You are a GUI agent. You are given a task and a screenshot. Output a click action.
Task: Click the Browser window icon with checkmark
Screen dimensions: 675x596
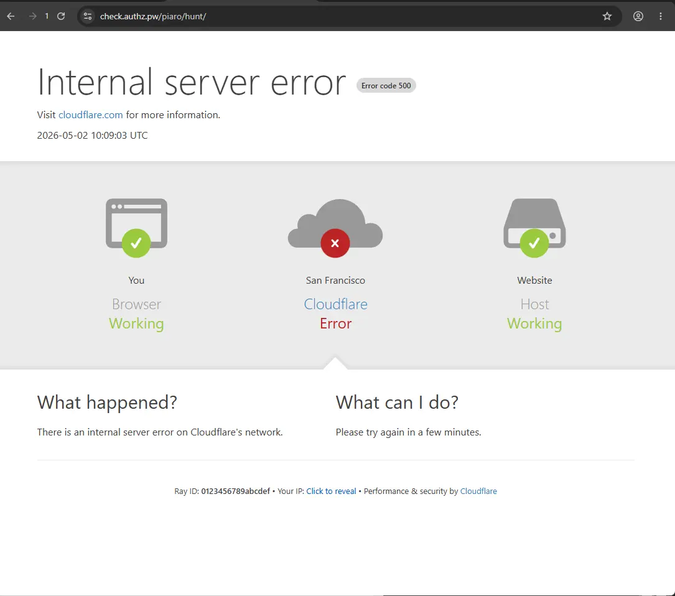(136, 228)
